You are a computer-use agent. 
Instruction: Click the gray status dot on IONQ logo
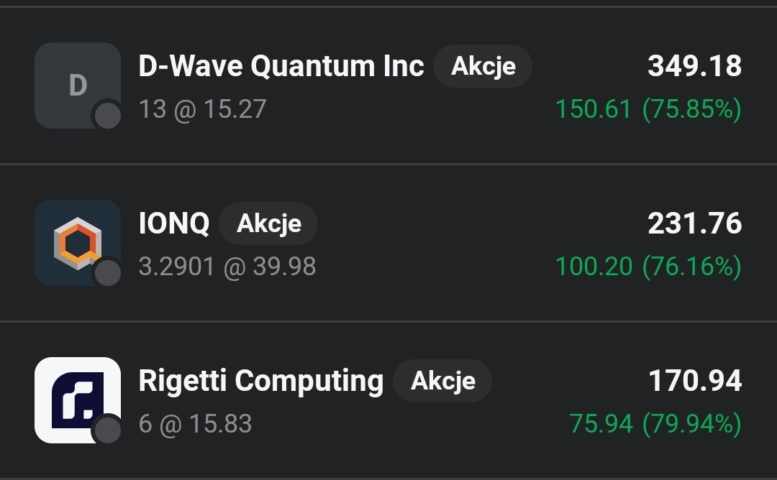point(108,273)
